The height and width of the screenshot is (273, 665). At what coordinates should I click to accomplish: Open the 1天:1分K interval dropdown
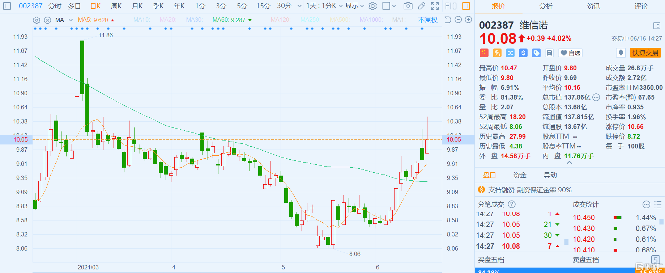(324, 6)
